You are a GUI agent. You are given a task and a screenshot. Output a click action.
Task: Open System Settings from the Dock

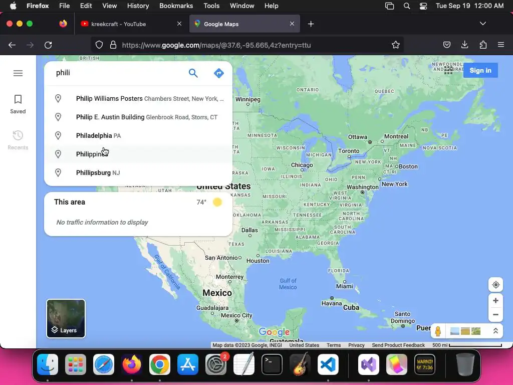(216, 364)
